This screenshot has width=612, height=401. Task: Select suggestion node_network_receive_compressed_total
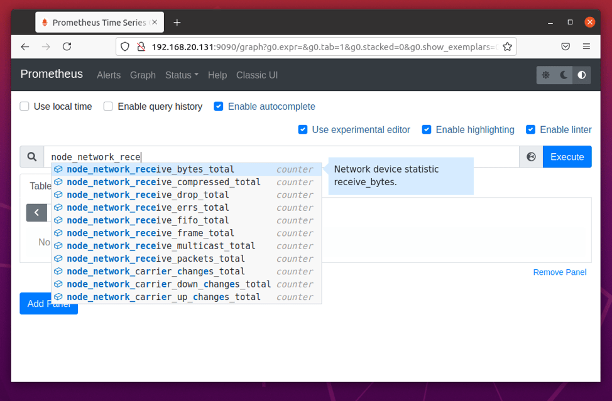pos(187,182)
